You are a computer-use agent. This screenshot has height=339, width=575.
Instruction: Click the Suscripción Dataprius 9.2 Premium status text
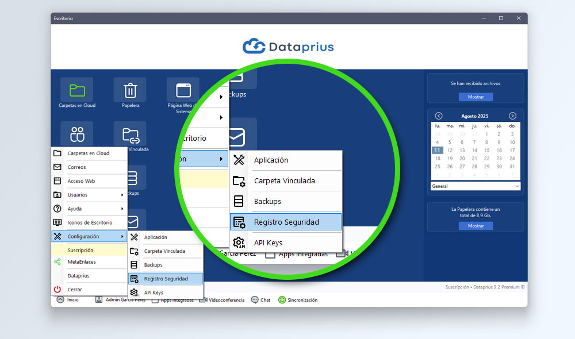click(x=485, y=287)
